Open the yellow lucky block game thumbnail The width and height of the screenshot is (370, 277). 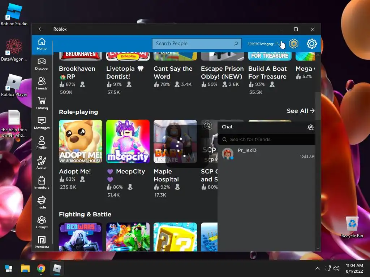pyautogui.click(x=175, y=237)
